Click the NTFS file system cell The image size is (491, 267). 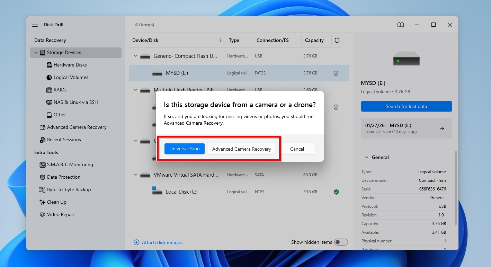260,192
